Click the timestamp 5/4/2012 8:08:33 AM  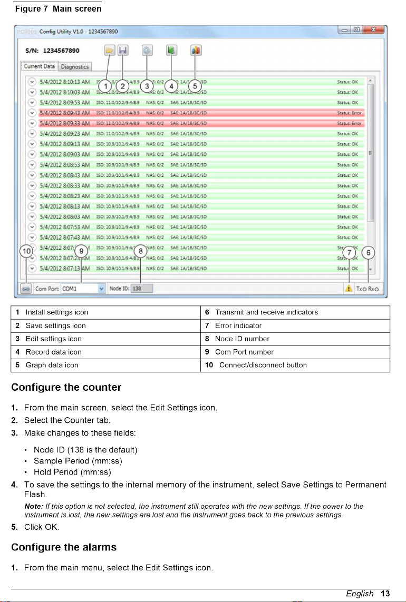tap(64, 185)
